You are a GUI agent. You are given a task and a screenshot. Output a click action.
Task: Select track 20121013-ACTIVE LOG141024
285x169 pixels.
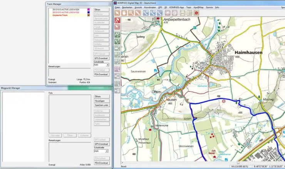click(x=66, y=10)
